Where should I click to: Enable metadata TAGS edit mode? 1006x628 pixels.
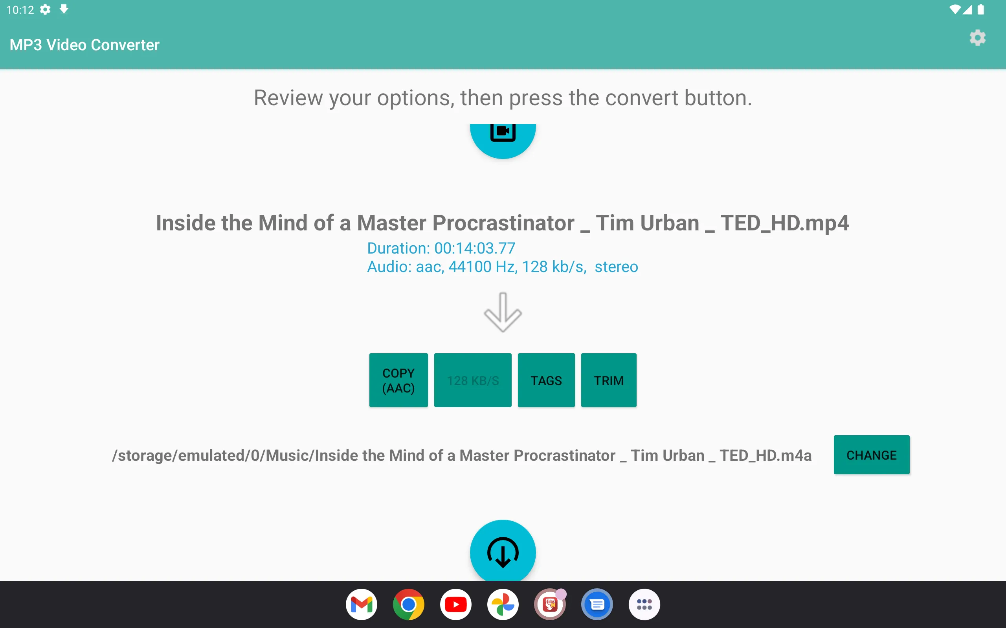coord(547,380)
